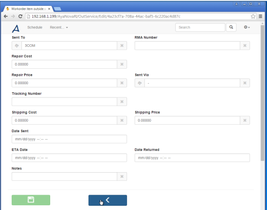Open the Schedule menu item
The image size is (267, 210).
click(35, 27)
